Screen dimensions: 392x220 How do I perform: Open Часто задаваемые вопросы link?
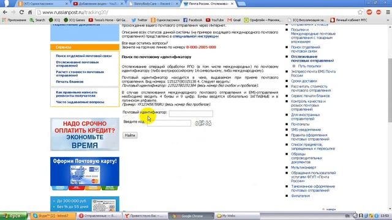[x=80, y=102]
